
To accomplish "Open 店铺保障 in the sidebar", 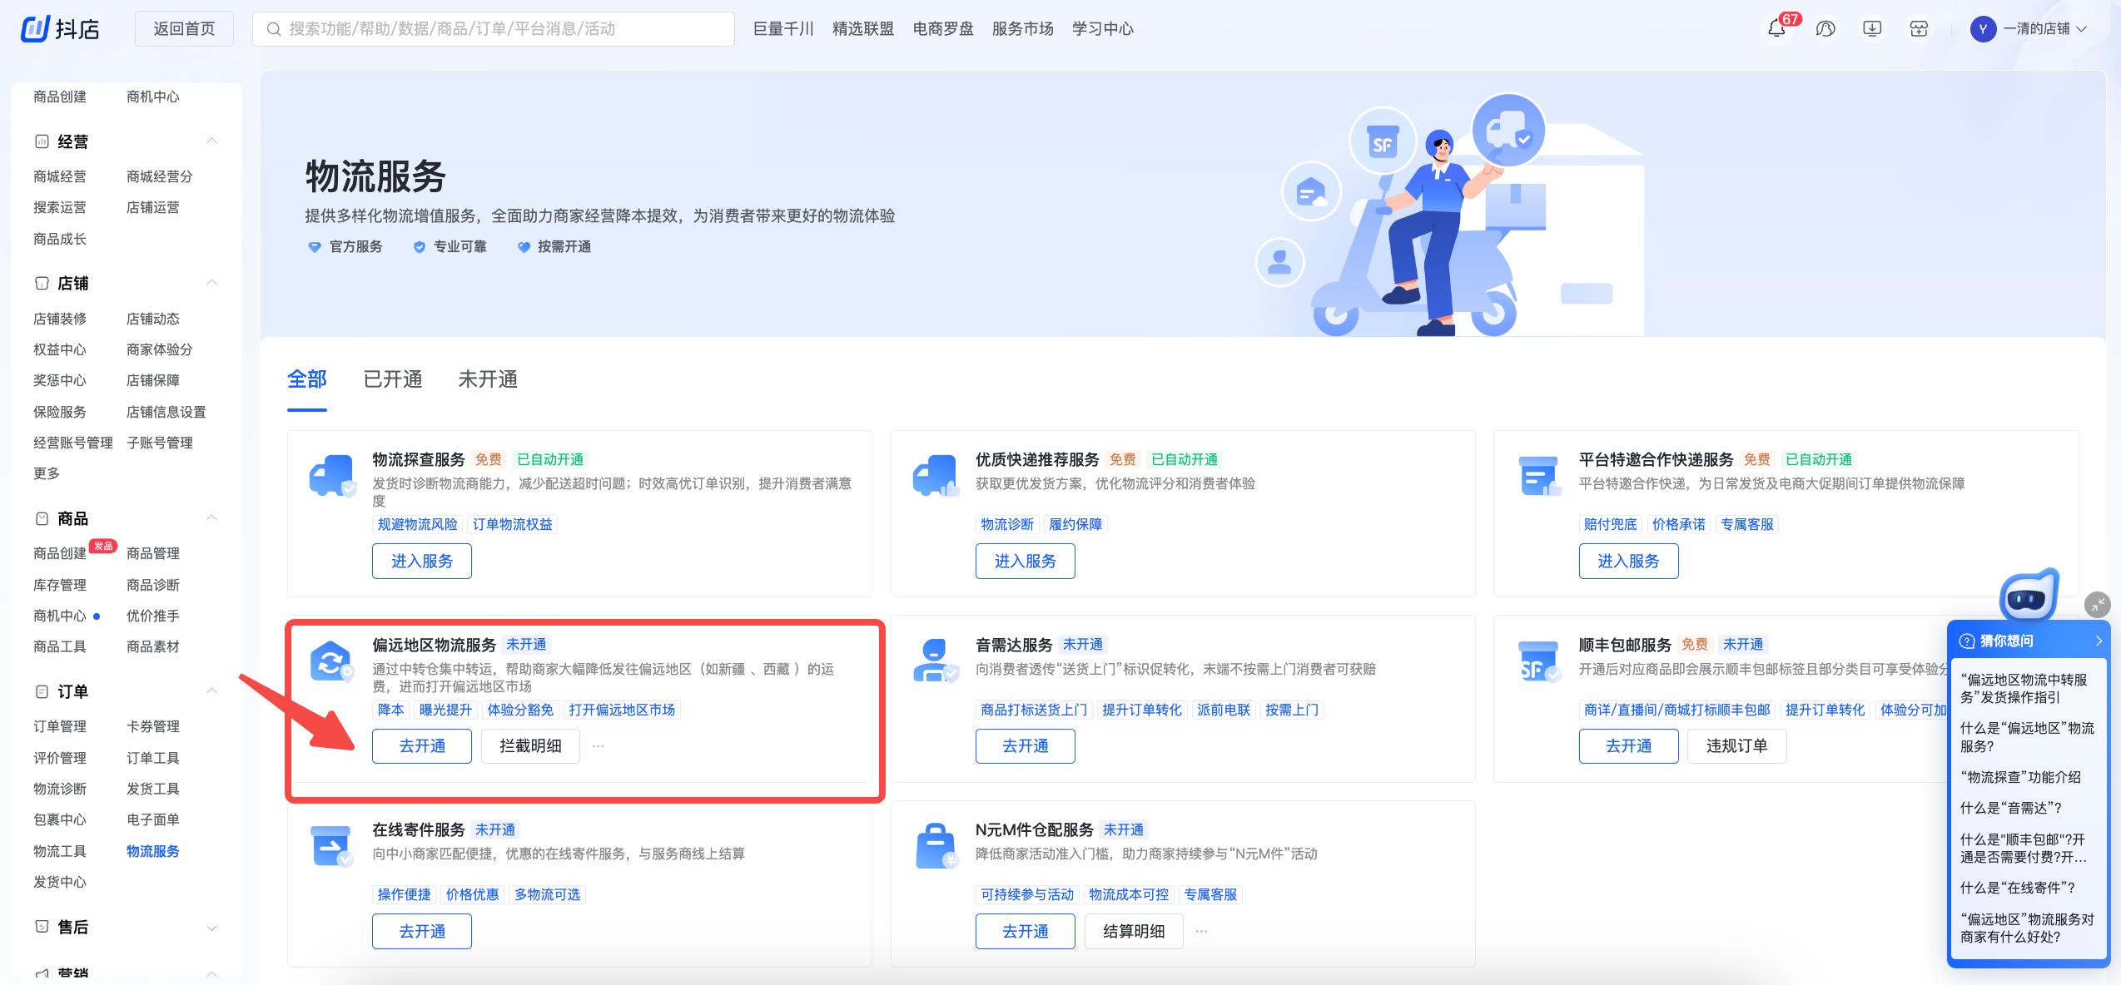I will tap(153, 380).
